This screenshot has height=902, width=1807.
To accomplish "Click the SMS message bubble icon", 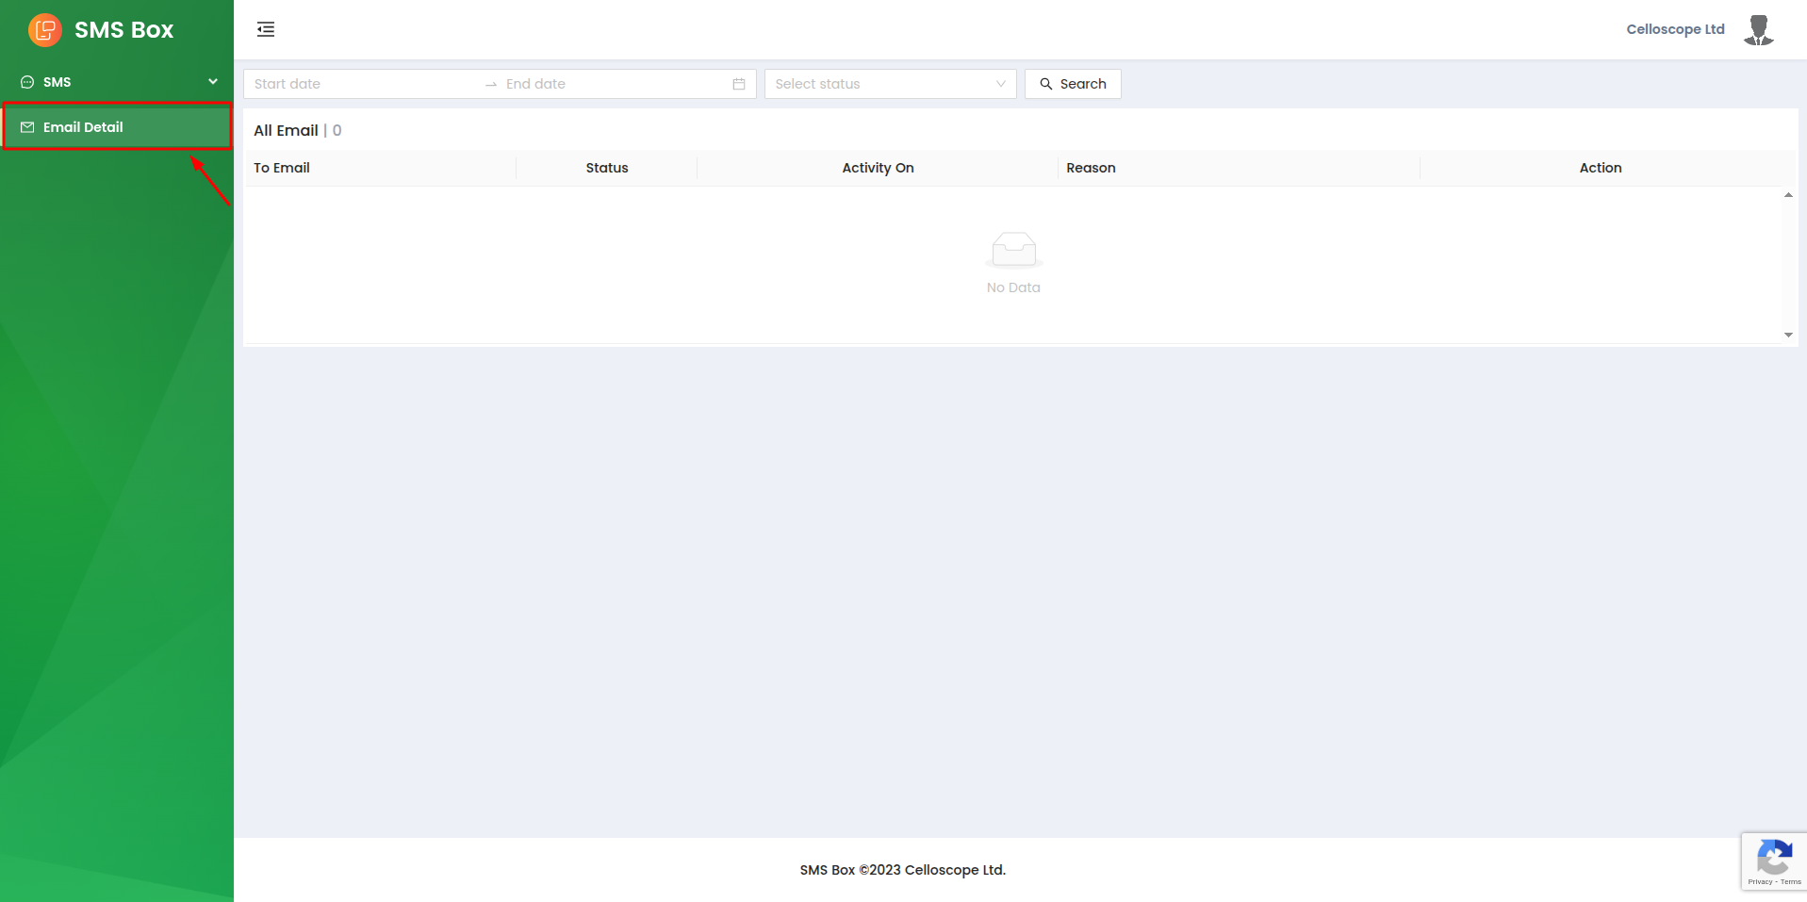I will pos(27,82).
